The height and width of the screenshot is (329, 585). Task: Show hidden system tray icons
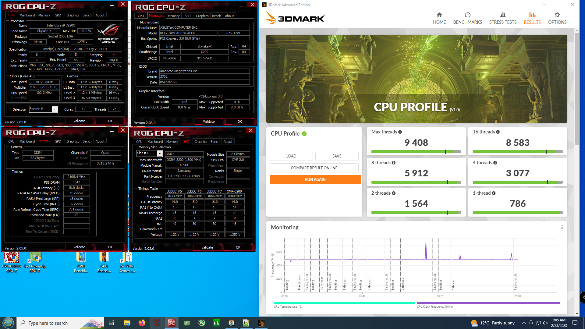point(523,323)
